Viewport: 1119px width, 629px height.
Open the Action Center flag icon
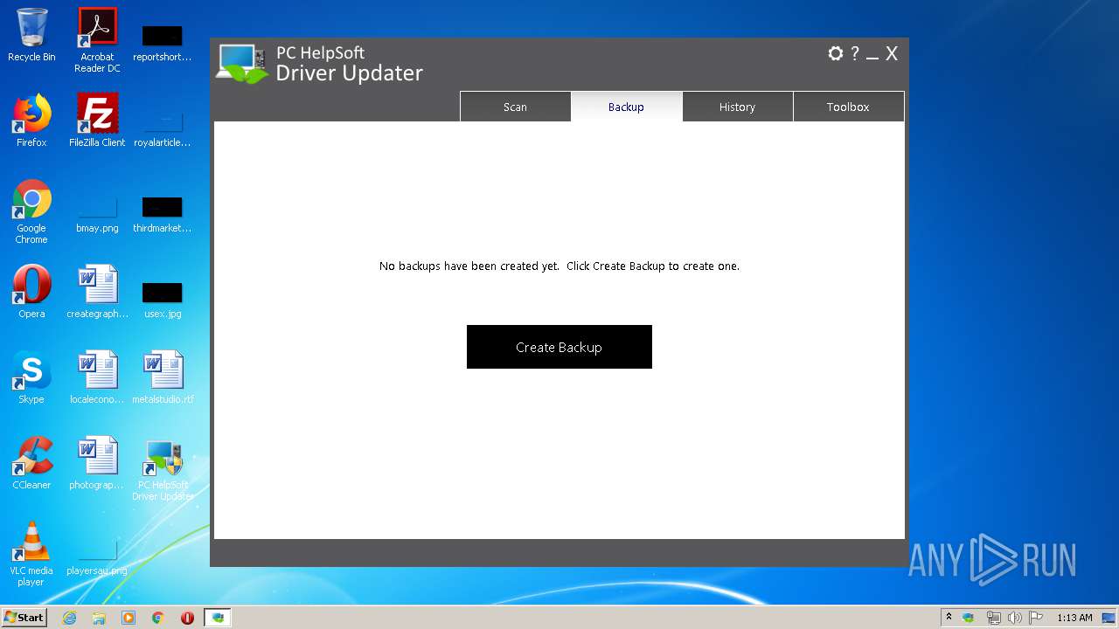click(1037, 618)
